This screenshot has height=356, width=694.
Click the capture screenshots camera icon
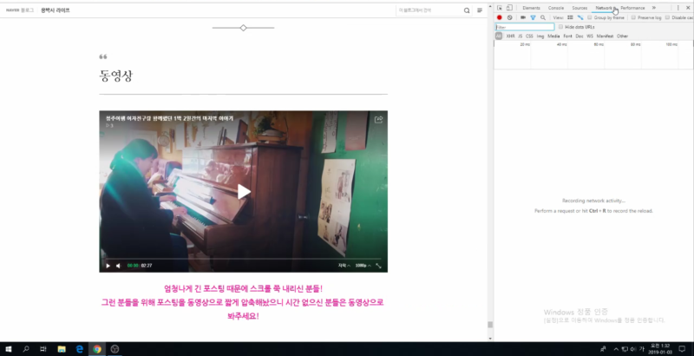coord(523,17)
